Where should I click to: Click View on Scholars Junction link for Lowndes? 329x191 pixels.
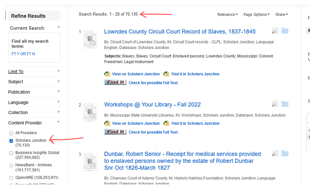(136, 74)
